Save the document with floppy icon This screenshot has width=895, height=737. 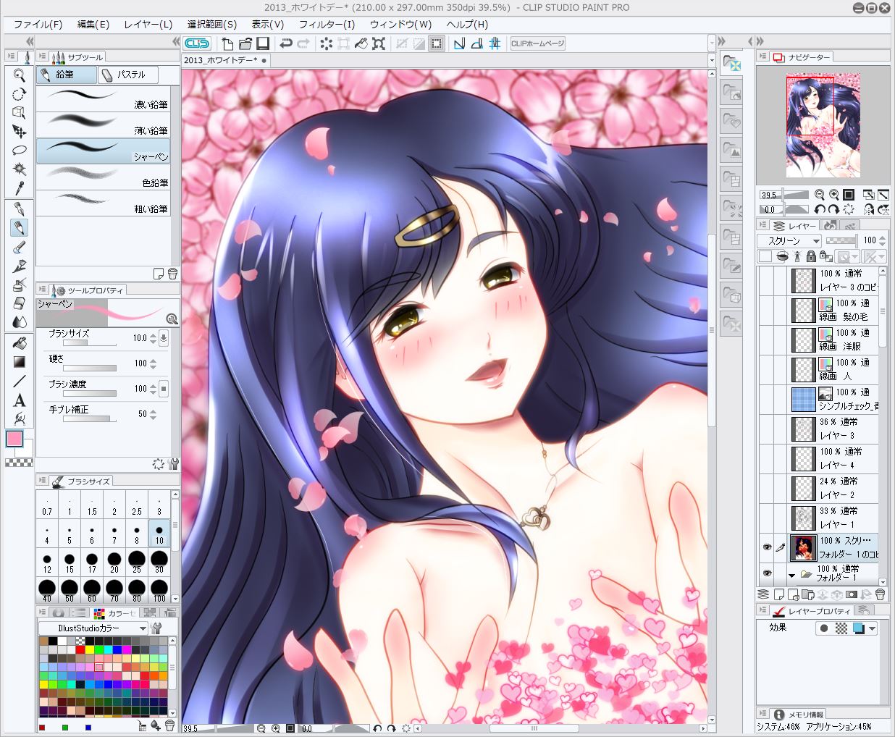[x=263, y=43]
